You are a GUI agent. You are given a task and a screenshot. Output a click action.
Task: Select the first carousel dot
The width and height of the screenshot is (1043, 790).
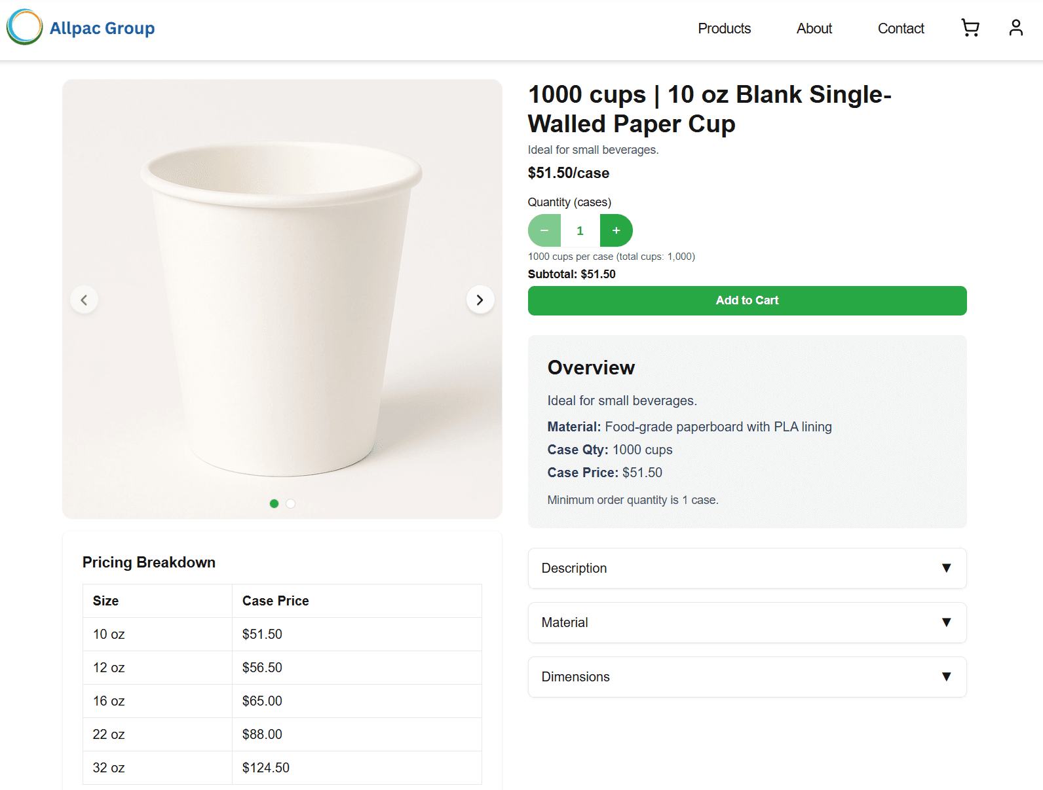coord(274,504)
